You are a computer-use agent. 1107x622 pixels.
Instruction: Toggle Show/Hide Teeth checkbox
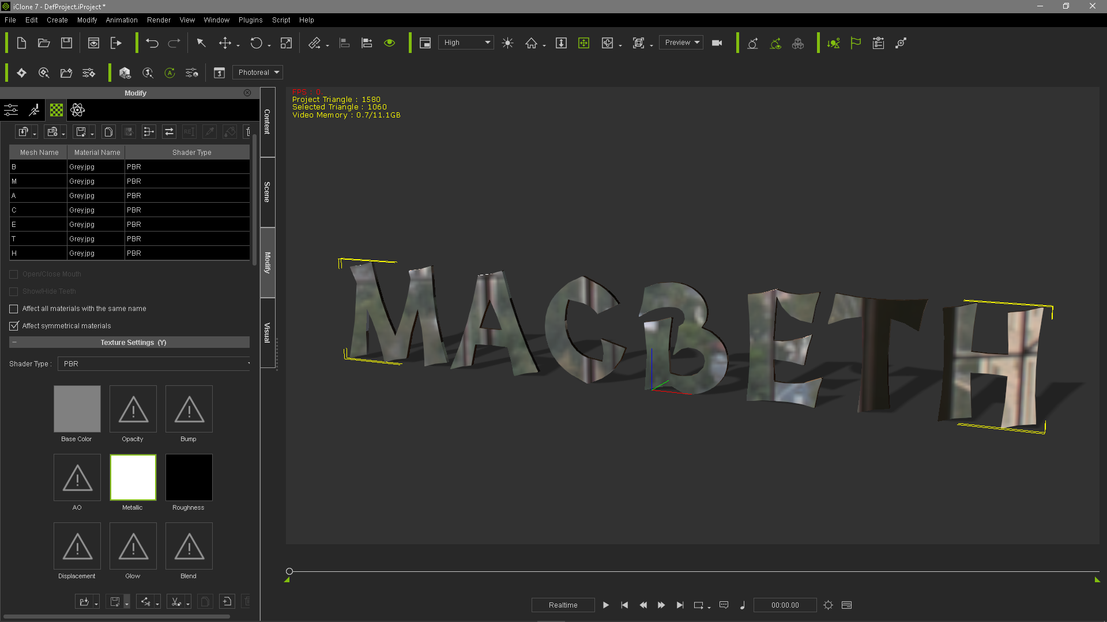(x=14, y=291)
